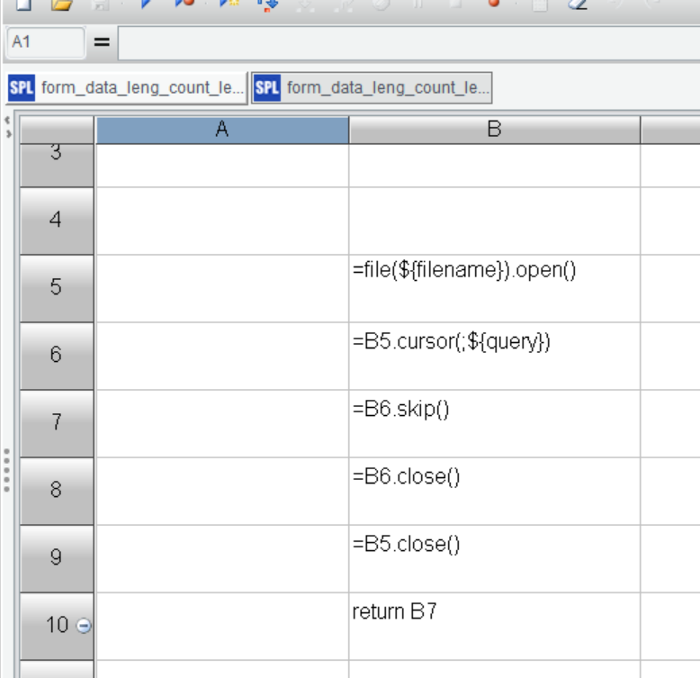
Task: Select row 7 header
Action: tap(57, 423)
